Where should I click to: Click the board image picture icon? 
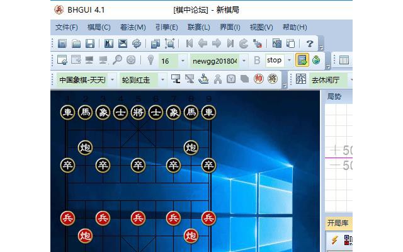coord(277,43)
